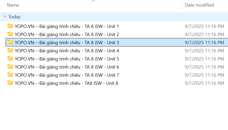Screen dimensions: 228x130
Task: Collapse the Today group chevron
Action: 5,17
